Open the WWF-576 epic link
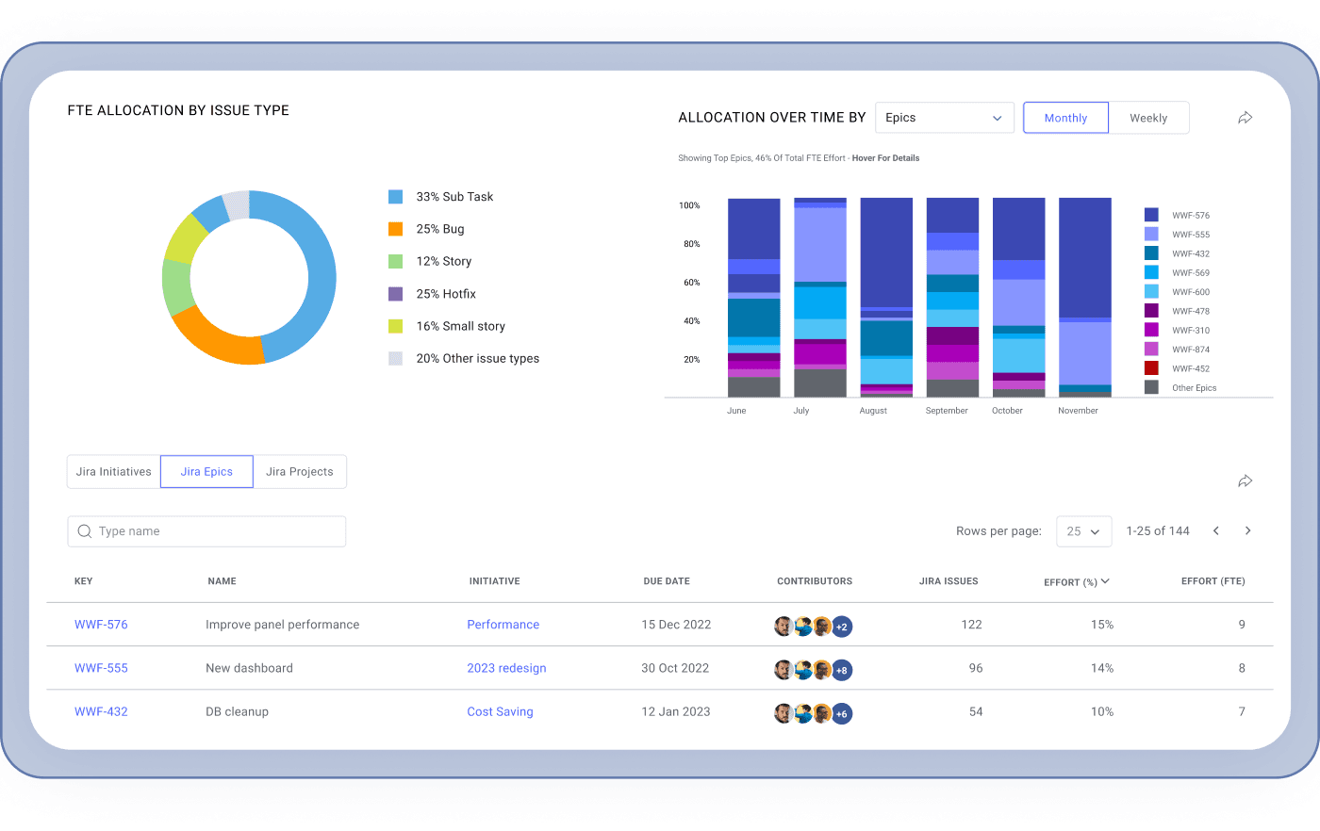 101,625
